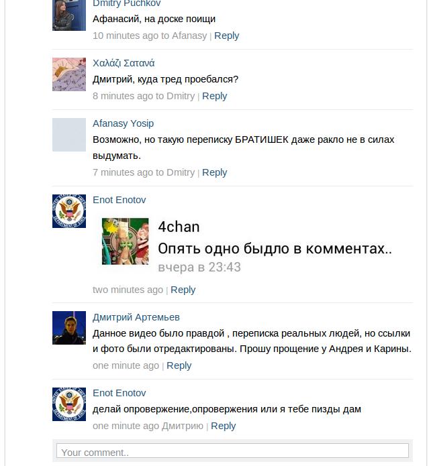Click Χαλάζι Σατανά's cartoon avatar
429x466 pixels.
coord(69,74)
